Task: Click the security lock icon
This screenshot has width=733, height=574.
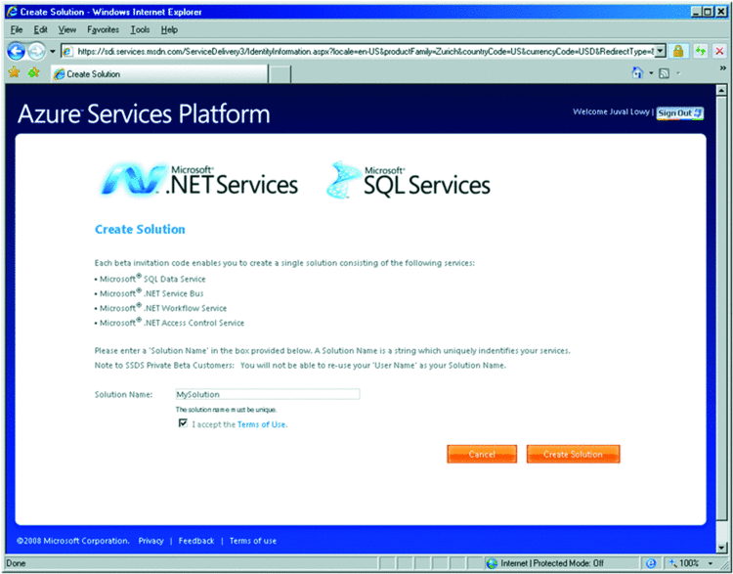Action: click(678, 52)
